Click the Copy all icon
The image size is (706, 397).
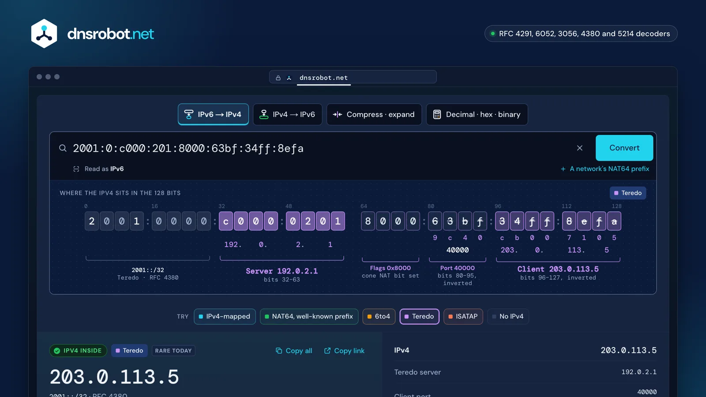tap(279, 351)
